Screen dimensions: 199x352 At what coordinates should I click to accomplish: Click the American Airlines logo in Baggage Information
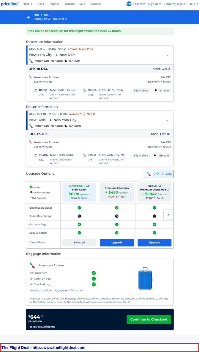tap(32, 265)
